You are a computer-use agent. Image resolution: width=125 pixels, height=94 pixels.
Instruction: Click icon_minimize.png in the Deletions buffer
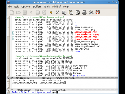point(51,80)
